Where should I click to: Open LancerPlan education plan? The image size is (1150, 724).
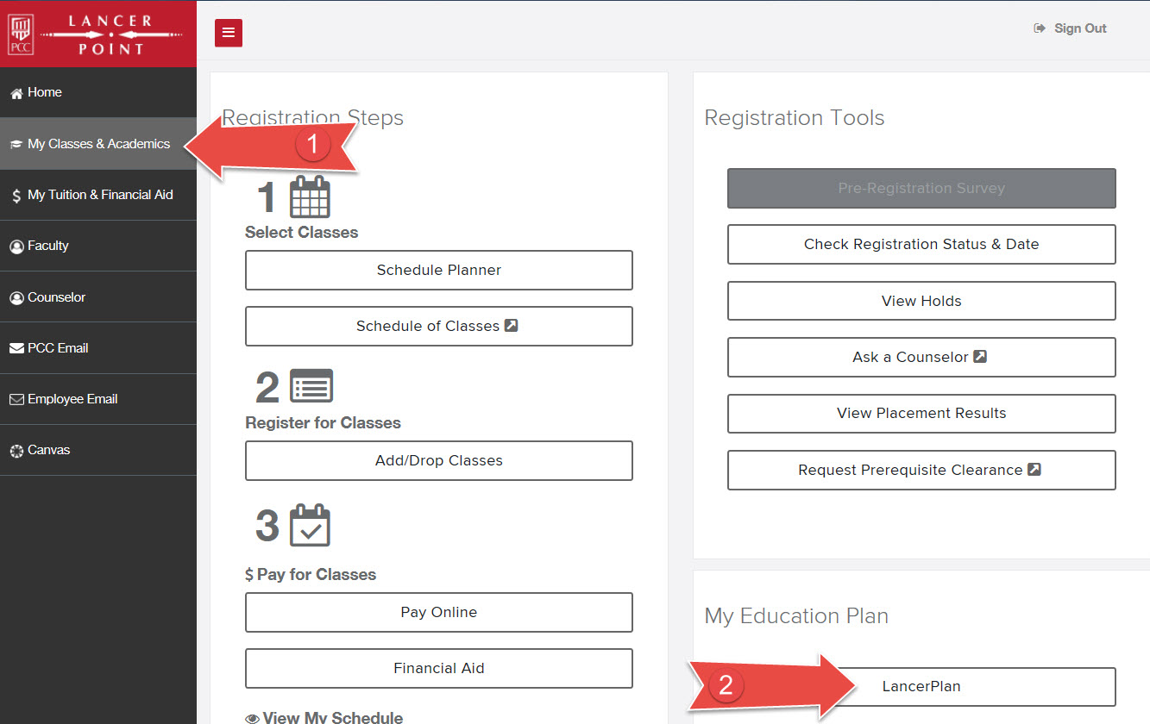tap(921, 687)
